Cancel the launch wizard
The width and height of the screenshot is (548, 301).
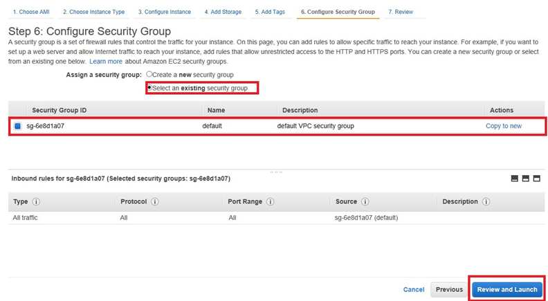point(413,289)
